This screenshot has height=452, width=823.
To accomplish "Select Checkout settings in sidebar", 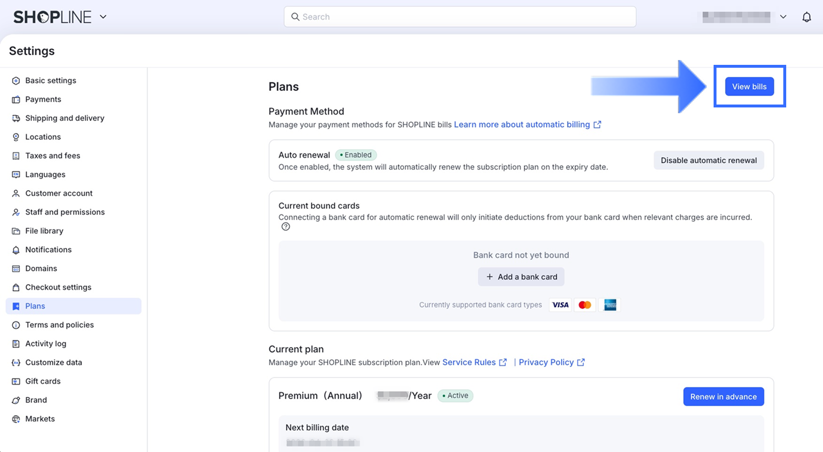I will coord(58,287).
